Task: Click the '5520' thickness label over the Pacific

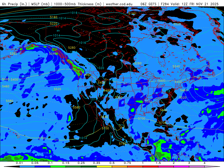Action: pos(57,89)
